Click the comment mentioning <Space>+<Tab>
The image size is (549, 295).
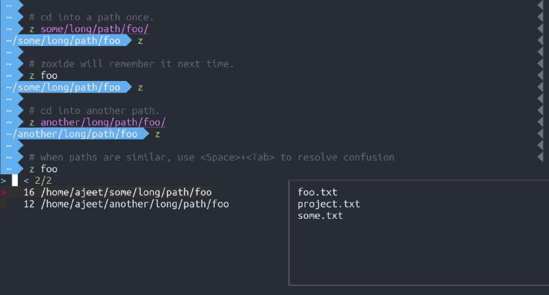point(211,157)
